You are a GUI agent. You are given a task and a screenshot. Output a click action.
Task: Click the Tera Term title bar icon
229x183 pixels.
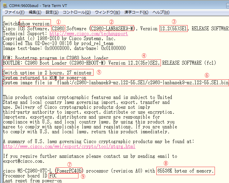(5, 6)
